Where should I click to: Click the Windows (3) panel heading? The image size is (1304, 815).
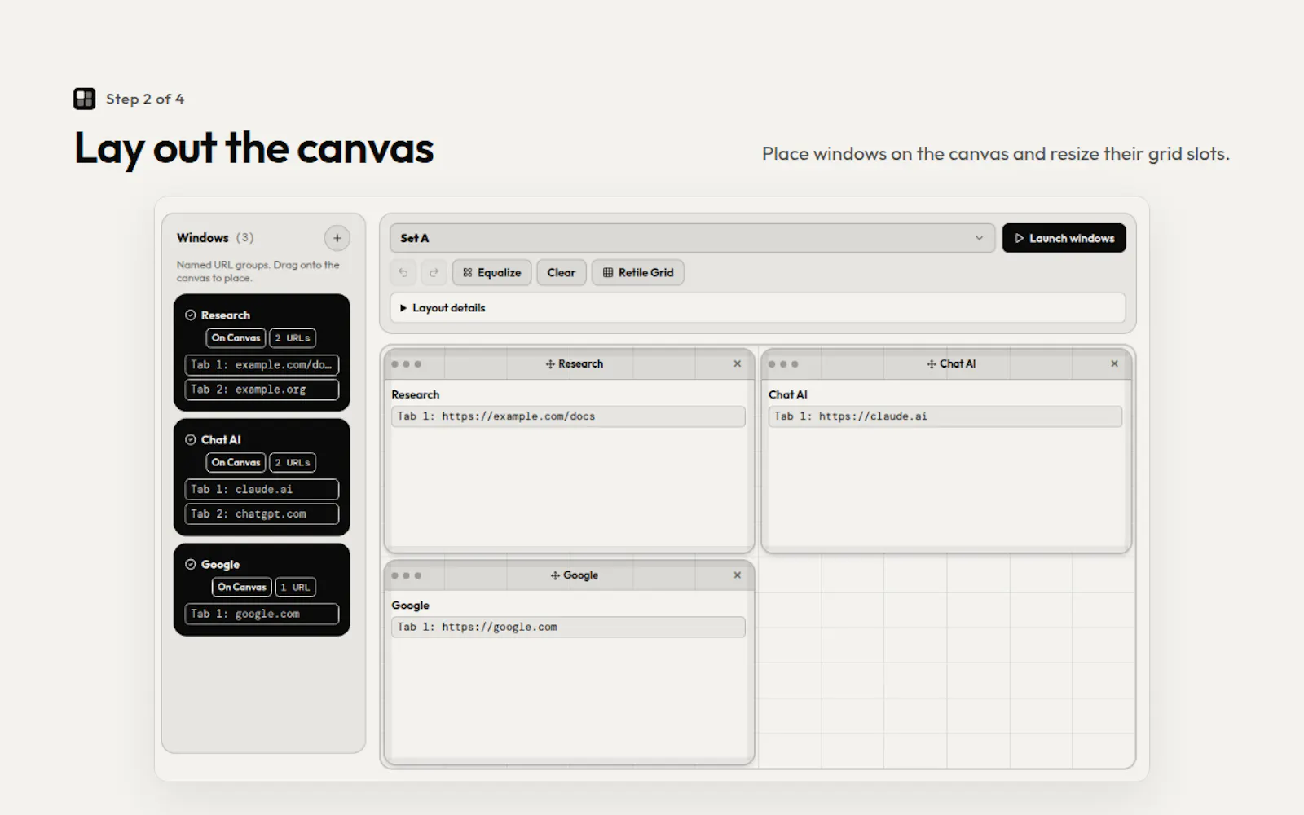(x=215, y=238)
